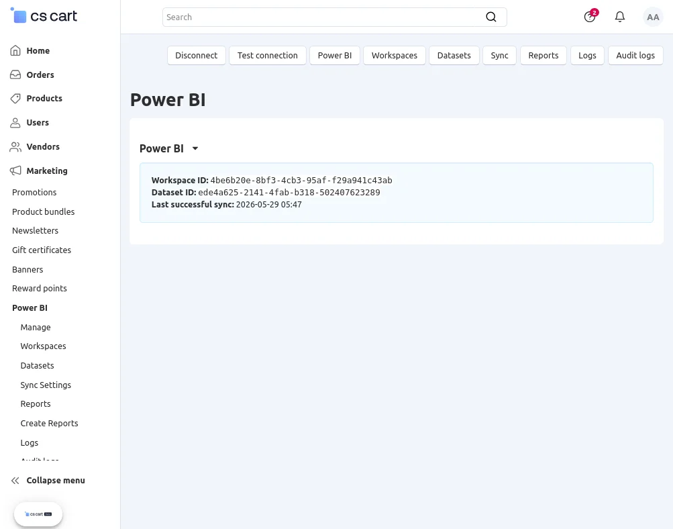Open Workspaces from the top toolbar
The width and height of the screenshot is (673, 529).
[395, 56]
